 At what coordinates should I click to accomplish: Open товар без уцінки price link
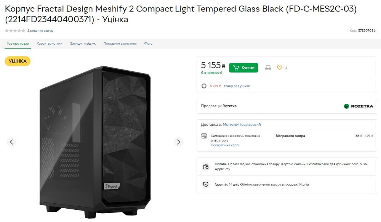[237, 86]
